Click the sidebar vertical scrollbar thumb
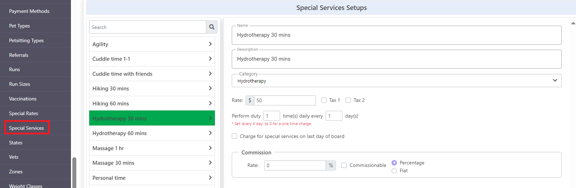Viewport: 576px width, 188px height. [x=74, y=173]
